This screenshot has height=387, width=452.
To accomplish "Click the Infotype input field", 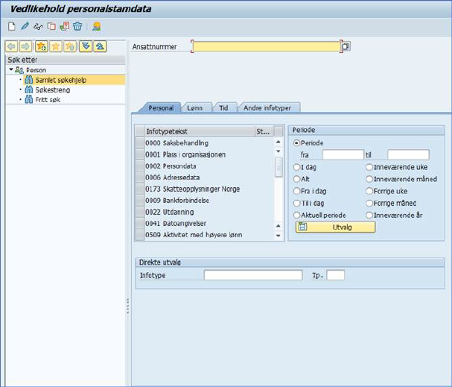I will pos(253,275).
